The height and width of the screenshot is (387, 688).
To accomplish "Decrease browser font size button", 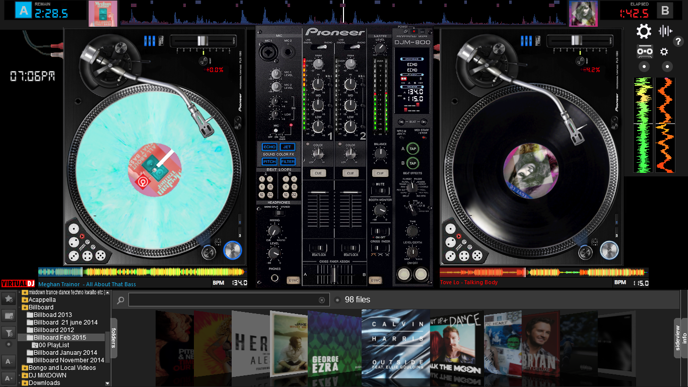I will pyautogui.click(x=9, y=361).
